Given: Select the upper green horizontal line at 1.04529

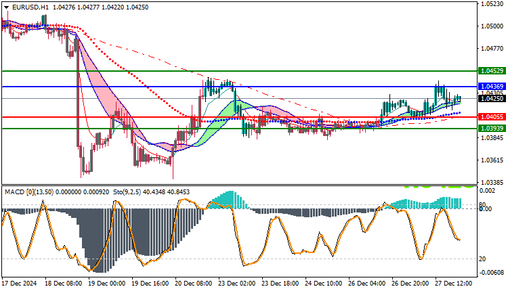Looking at the screenshot, I should click(x=239, y=71).
